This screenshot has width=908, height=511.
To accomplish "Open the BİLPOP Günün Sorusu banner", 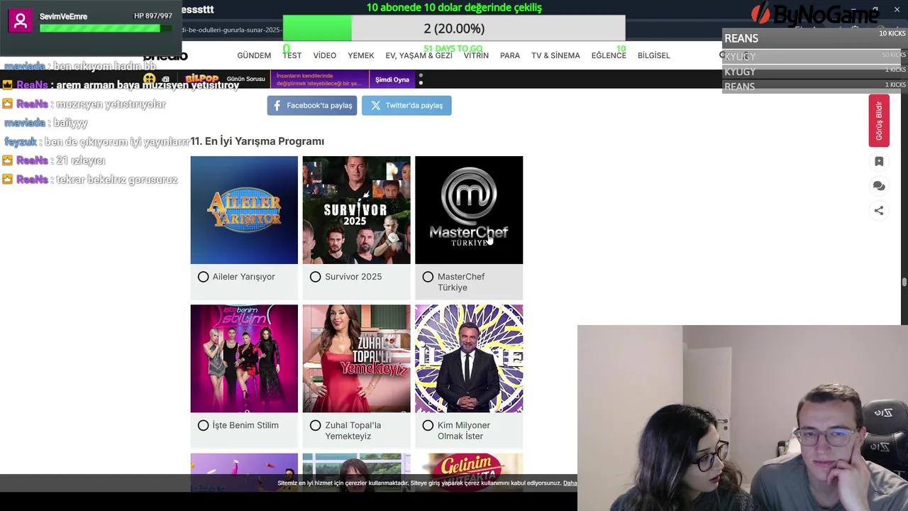I will pos(225,79).
